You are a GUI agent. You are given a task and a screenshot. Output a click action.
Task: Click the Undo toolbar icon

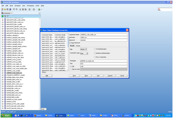coord(14,9)
